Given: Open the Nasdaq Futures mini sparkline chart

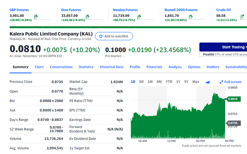Looking at the screenshot, I should [x=145, y=17].
